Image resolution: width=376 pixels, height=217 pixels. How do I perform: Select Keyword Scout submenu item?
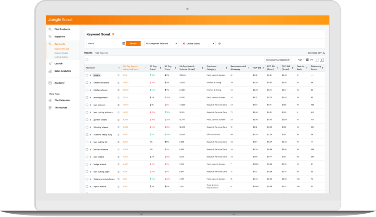(62, 49)
